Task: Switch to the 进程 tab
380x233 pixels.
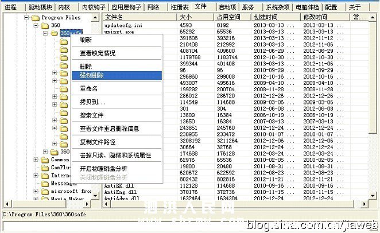Action: pos(11,7)
